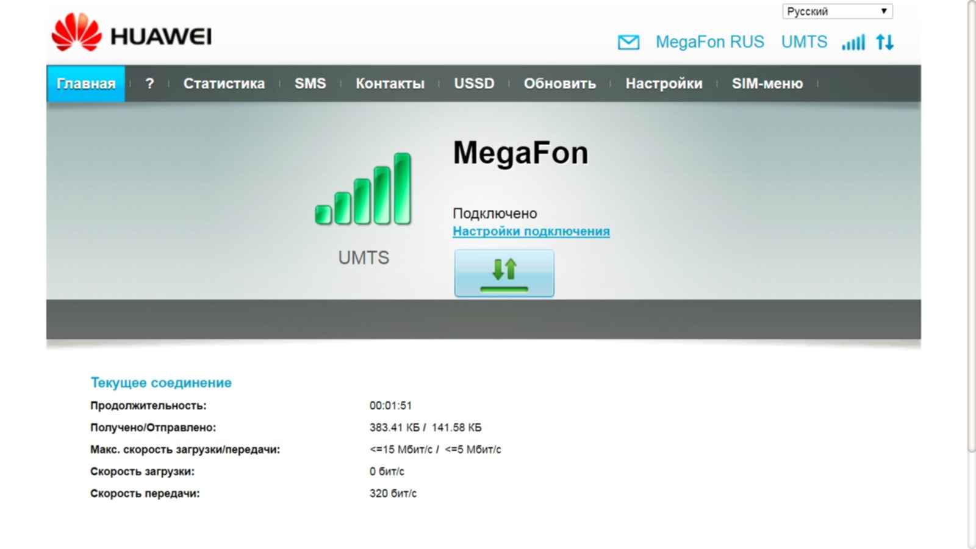Click the Скорость загрузки label

(x=142, y=472)
